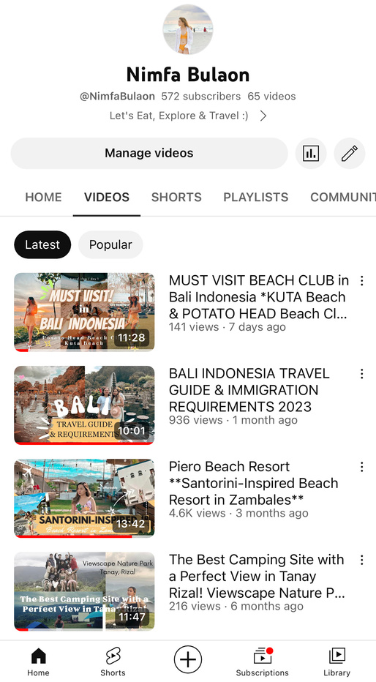Open options menu for Tanay Rizal camping video
Image resolution: width=376 pixels, height=682 pixels.
click(x=361, y=560)
